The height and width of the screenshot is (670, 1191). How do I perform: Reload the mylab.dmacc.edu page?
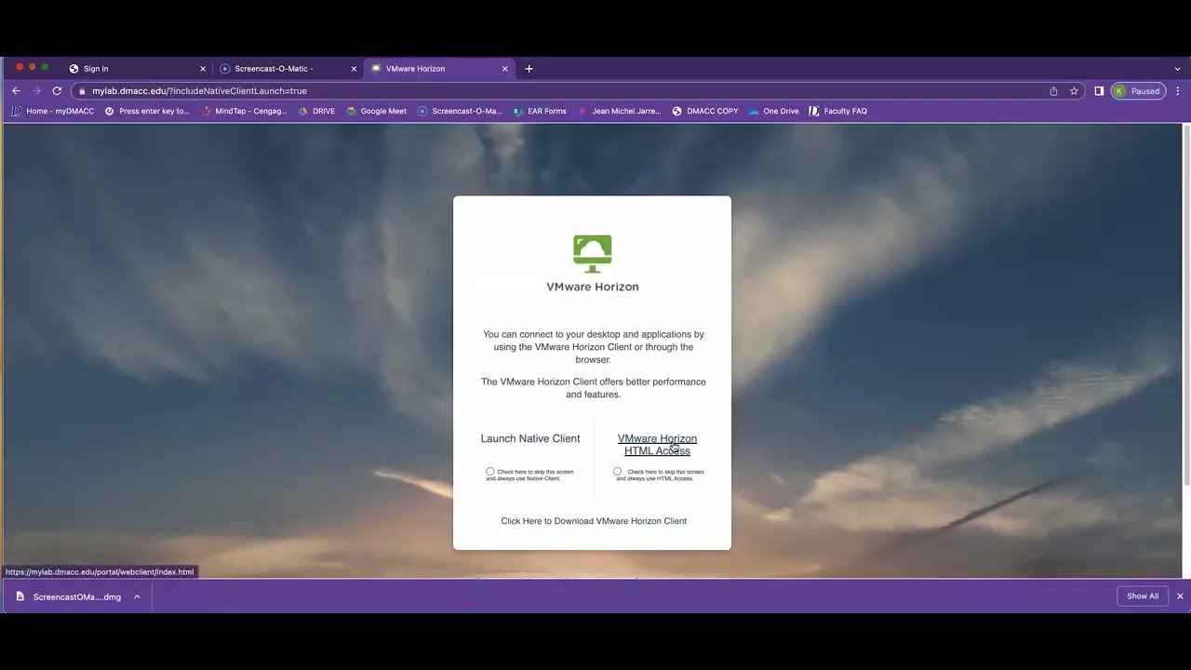[57, 91]
